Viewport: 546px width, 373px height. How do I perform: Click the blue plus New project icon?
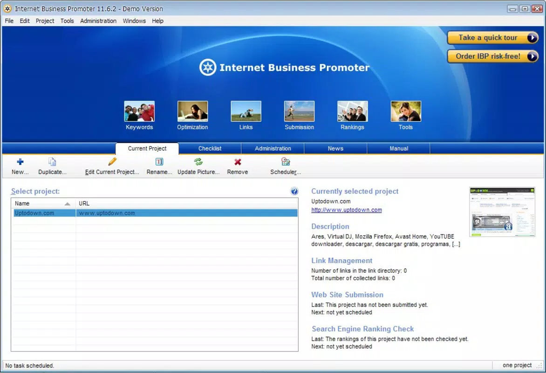20,162
